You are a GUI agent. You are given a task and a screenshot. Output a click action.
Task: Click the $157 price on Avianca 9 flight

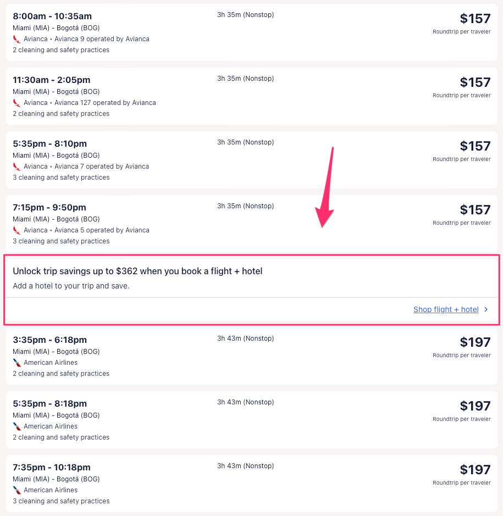[475, 19]
